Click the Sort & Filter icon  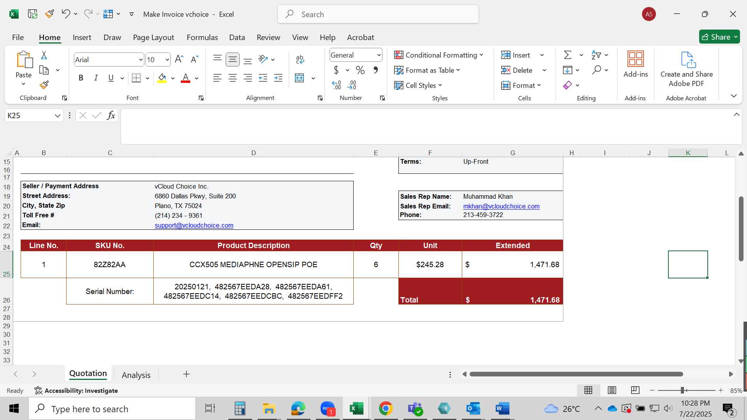596,55
